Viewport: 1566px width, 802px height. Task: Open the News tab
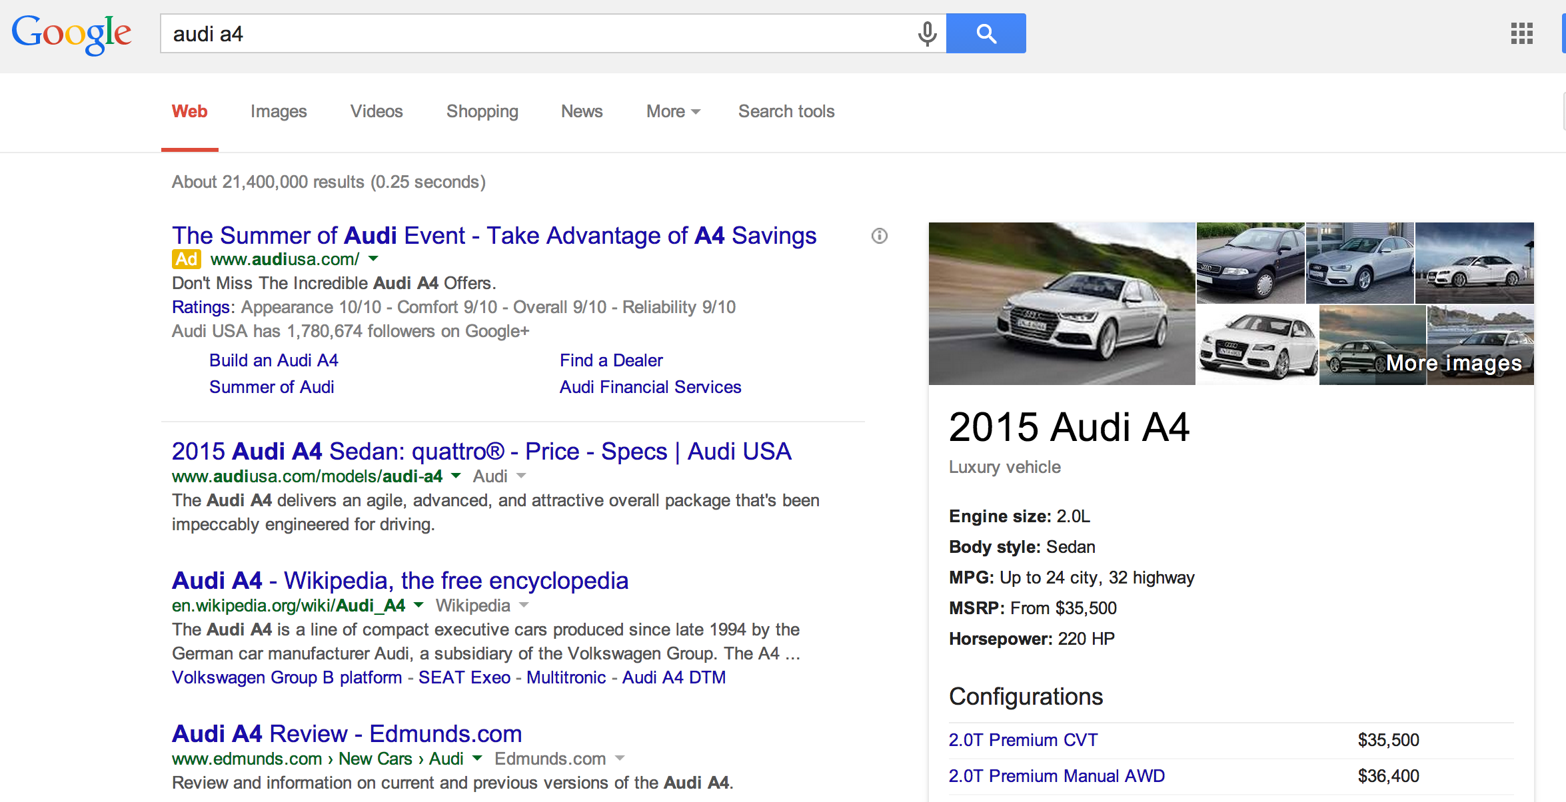click(x=582, y=111)
